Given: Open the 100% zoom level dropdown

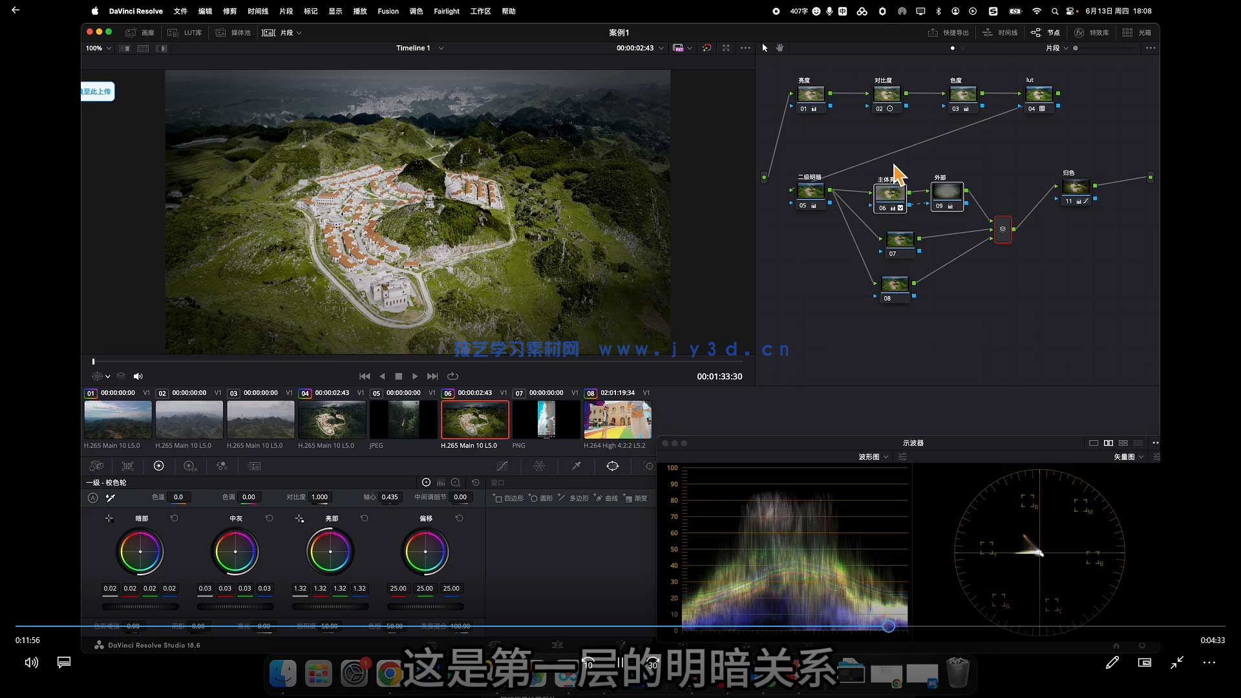Looking at the screenshot, I should coord(99,48).
